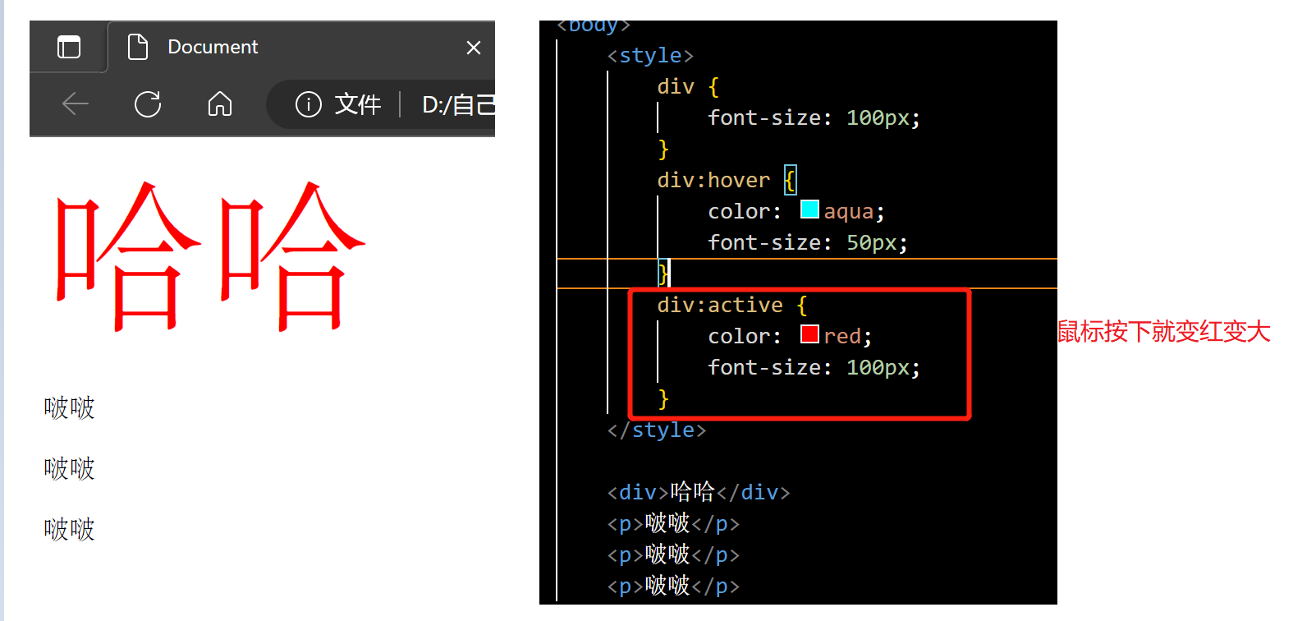This screenshot has width=1316, height=621.
Task: Open the aqua color swatch picker
Action: pos(809,209)
